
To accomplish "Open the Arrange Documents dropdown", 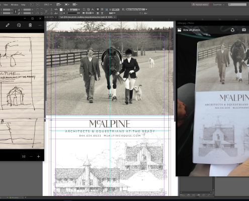I will coord(75,5).
